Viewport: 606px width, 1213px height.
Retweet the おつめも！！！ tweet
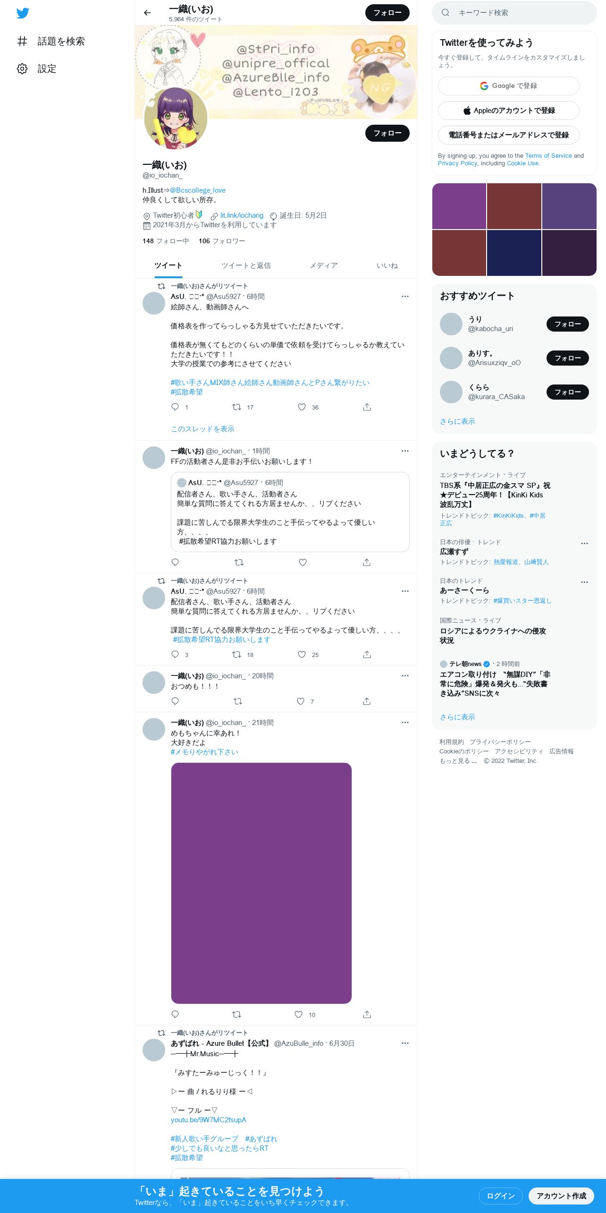pos(238,701)
